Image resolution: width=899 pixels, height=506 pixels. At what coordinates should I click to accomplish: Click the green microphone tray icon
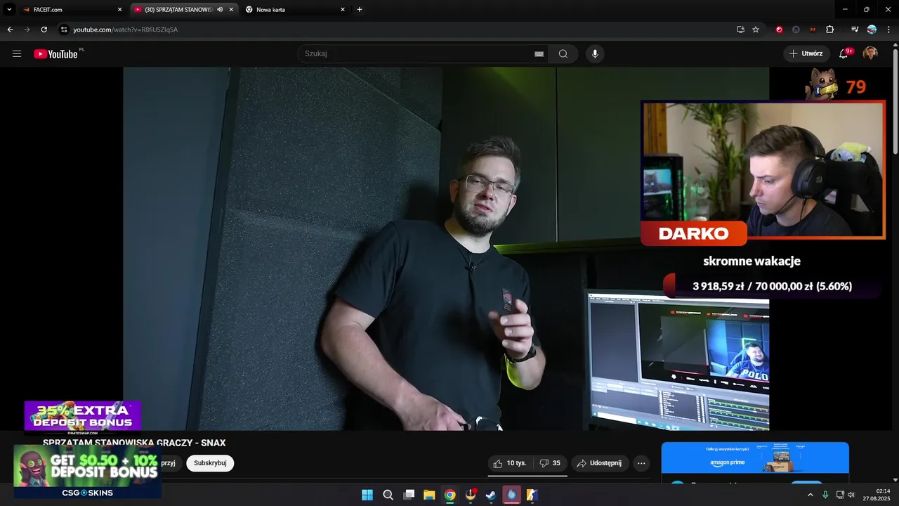click(x=825, y=495)
